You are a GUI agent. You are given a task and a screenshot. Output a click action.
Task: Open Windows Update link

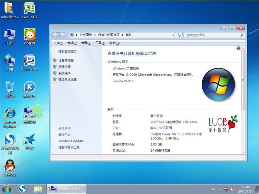click(x=71, y=141)
